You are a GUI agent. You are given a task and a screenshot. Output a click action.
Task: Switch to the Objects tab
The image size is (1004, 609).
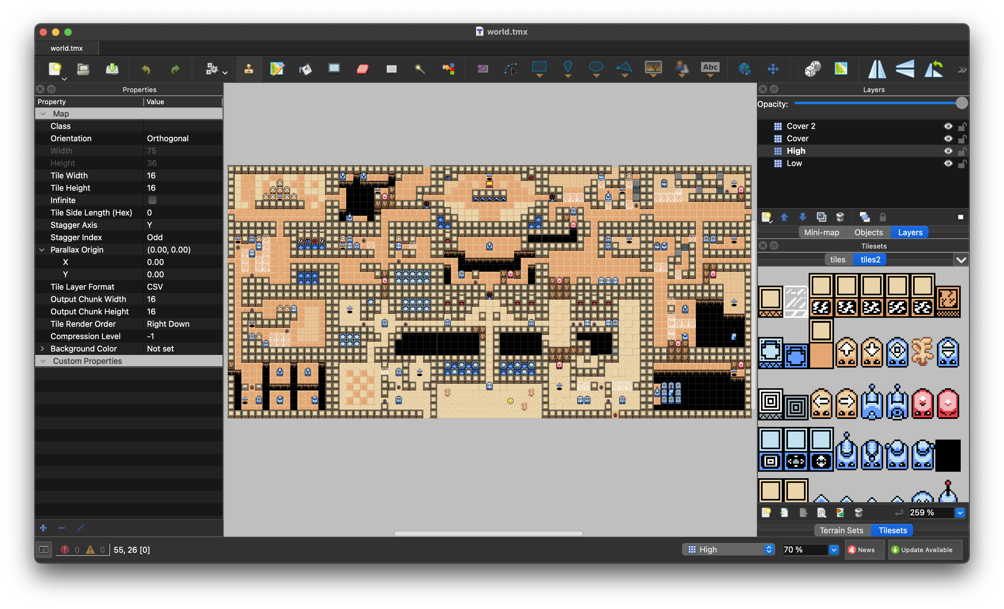[x=868, y=232]
